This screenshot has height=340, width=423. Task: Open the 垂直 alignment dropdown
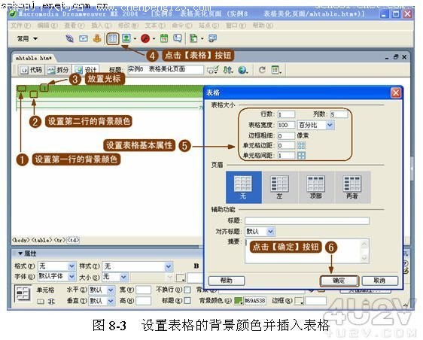pos(111,301)
